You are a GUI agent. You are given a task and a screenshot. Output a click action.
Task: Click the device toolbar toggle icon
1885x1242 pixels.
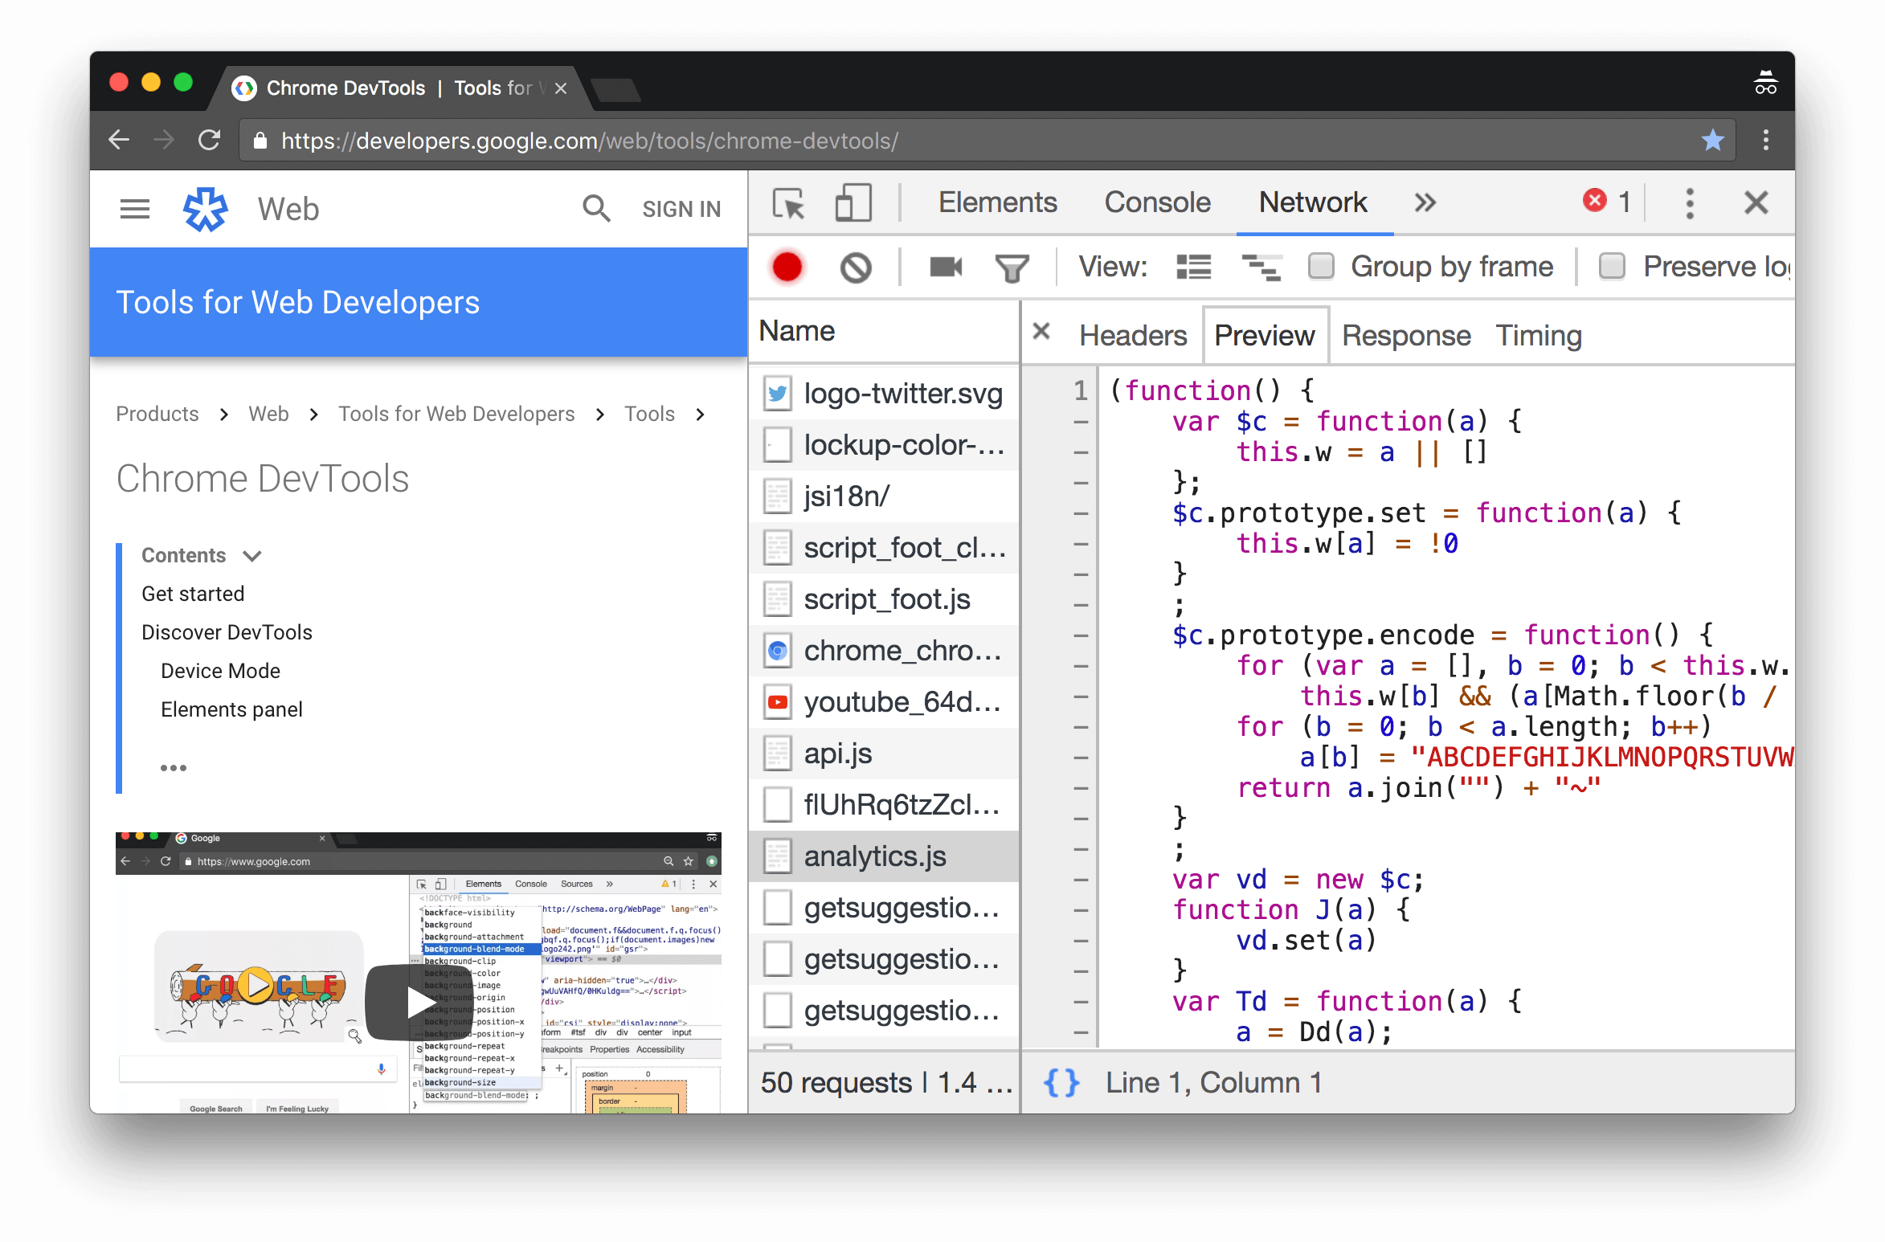[849, 204]
